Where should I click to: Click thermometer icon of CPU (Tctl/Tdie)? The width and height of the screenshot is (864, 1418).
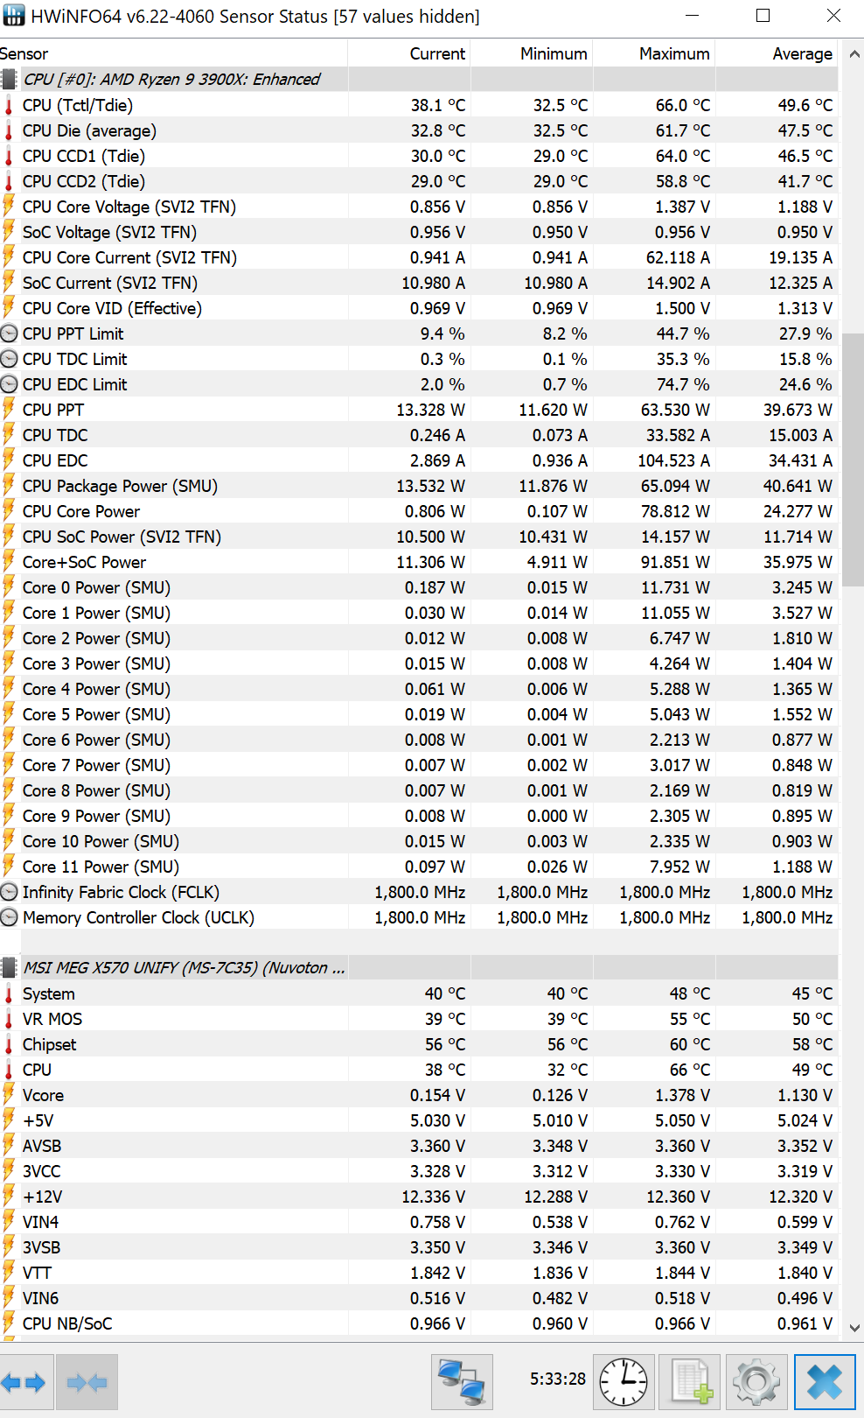(x=9, y=105)
